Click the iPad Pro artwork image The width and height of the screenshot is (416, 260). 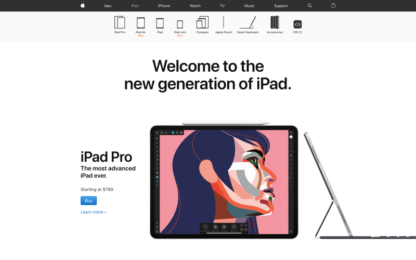[224, 182]
